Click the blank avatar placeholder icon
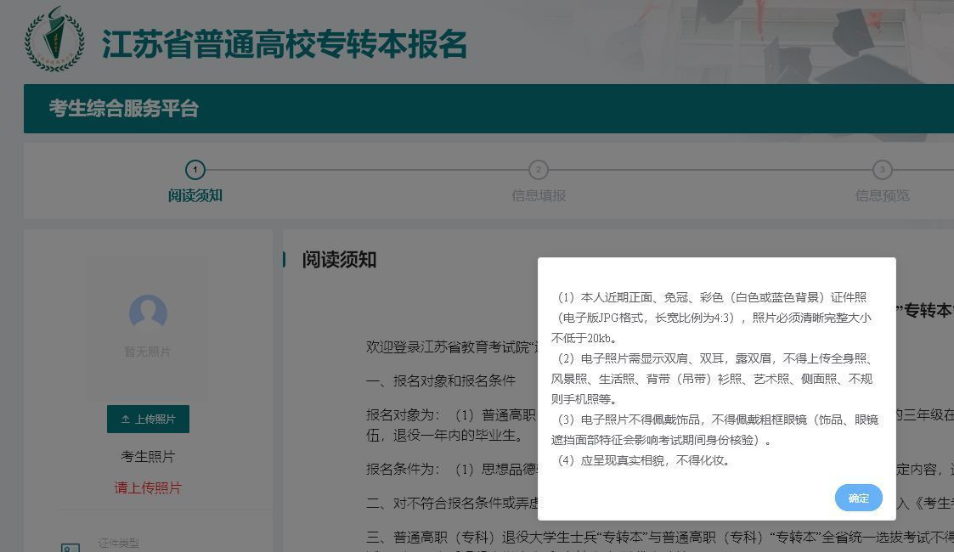 [x=148, y=313]
